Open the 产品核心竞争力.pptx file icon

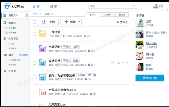pos(42,92)
